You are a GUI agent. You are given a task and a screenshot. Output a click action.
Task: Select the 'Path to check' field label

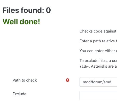tap(25, 80)
